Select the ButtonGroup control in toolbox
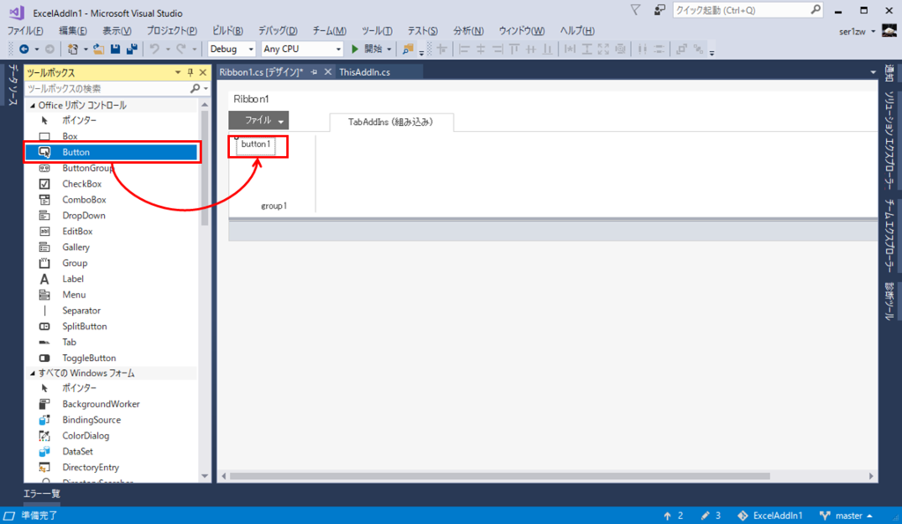 pyautogui.click(x=110, y=168)
